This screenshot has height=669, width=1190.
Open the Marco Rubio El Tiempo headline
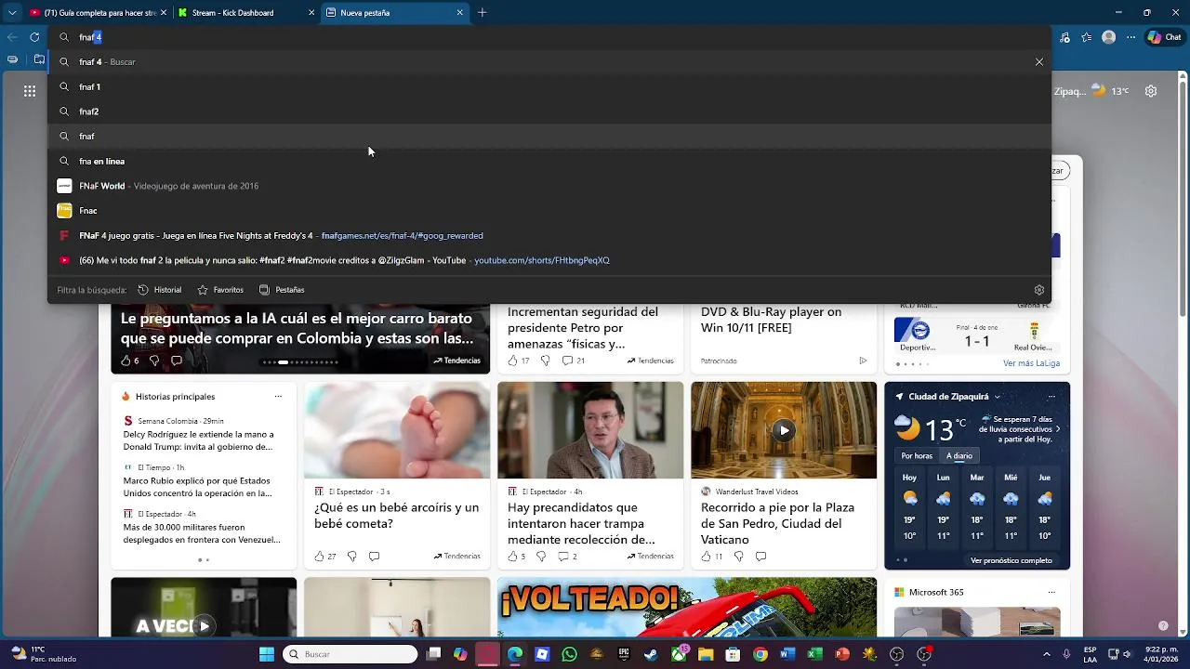[x=198, y=487]
